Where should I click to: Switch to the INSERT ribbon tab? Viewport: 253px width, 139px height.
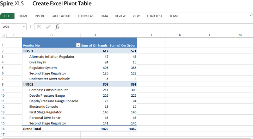click(40, 16)
